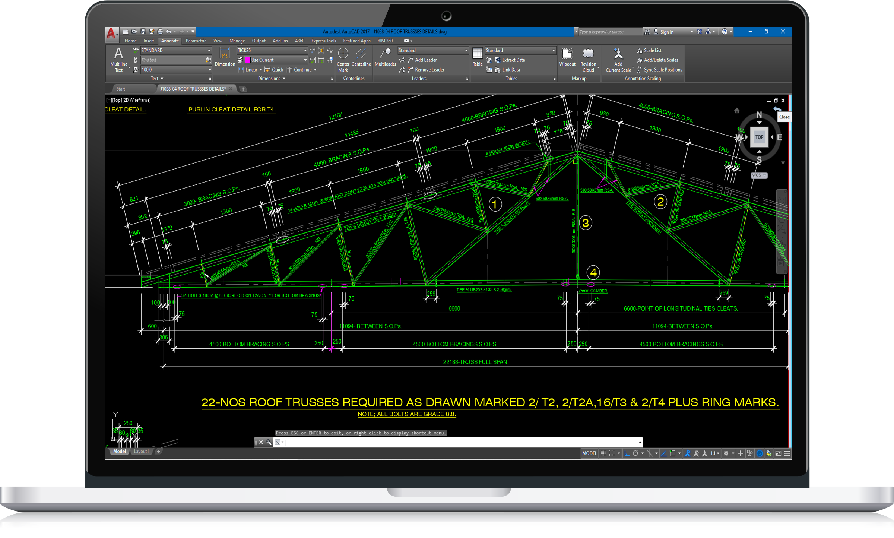Switch to the Home ribbon tab
The height and width of the screenshot is (538, 894).
click(130, 41)
